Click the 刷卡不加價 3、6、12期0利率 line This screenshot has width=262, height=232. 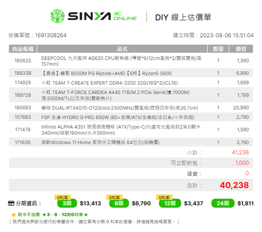pos(53,215)
